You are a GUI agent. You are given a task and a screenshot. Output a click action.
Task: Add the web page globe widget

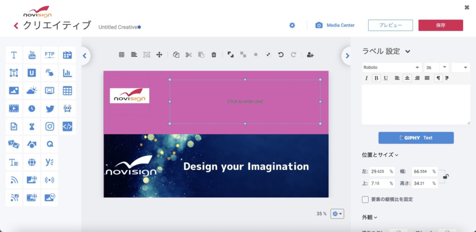[x=31, y=162]
